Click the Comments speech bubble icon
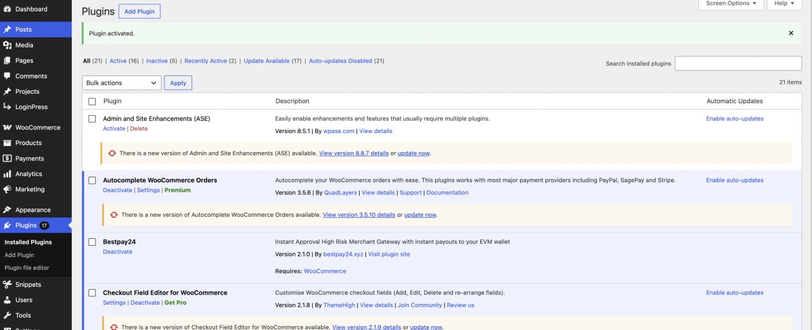 coord(7,76)
